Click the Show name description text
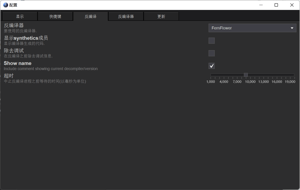The height and width of the screenshot is (190, 300). [x=50, y=69]
